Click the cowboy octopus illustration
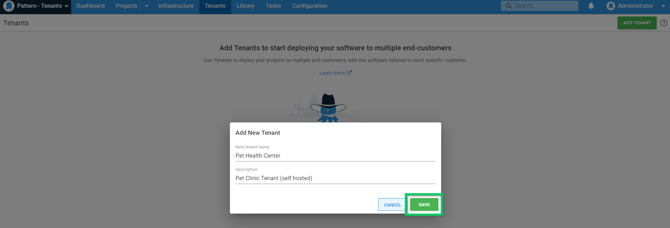The image size is (670, 228). (328, 108)
